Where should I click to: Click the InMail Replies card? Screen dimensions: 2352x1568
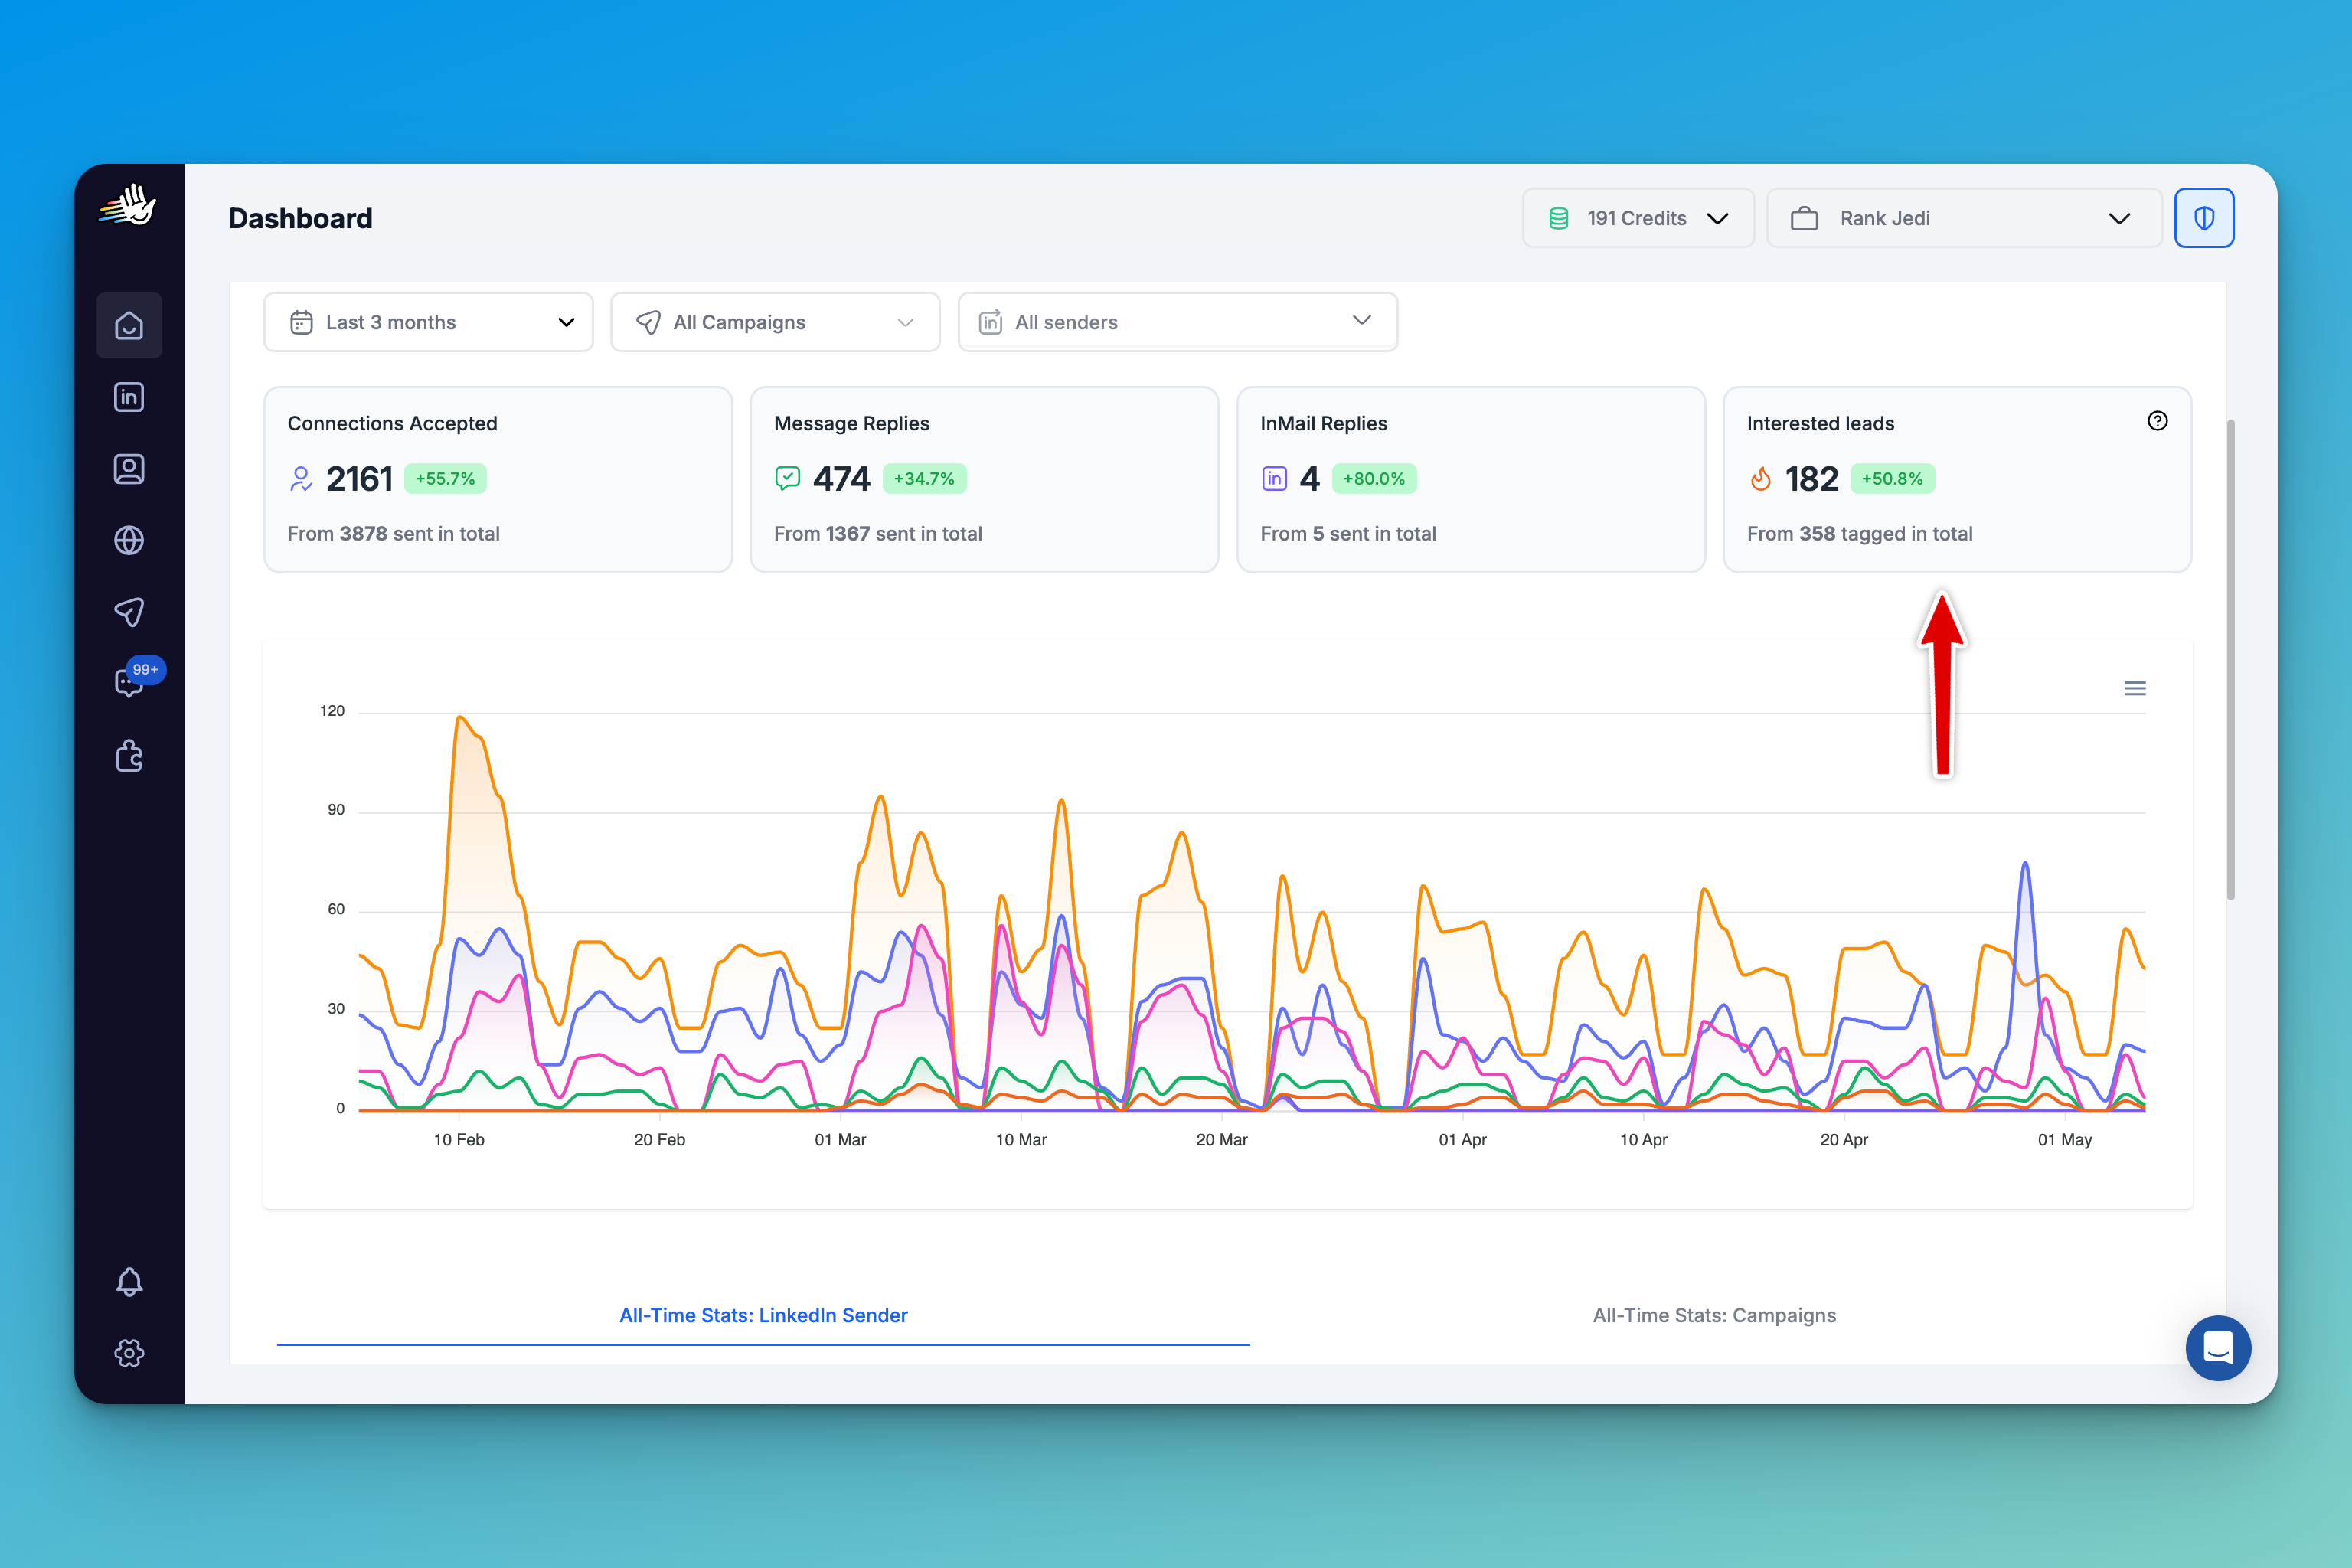point(1471,479)
